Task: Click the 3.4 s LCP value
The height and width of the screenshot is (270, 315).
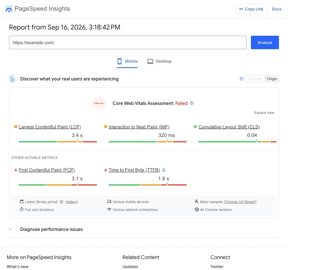Action: click(77, 135)
